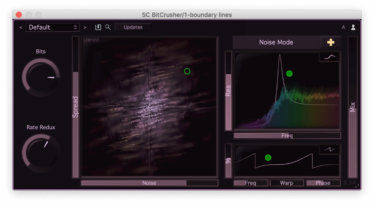374x205 pixels.
Task: Open the Noise Mode selector
Action: [276, 43]
